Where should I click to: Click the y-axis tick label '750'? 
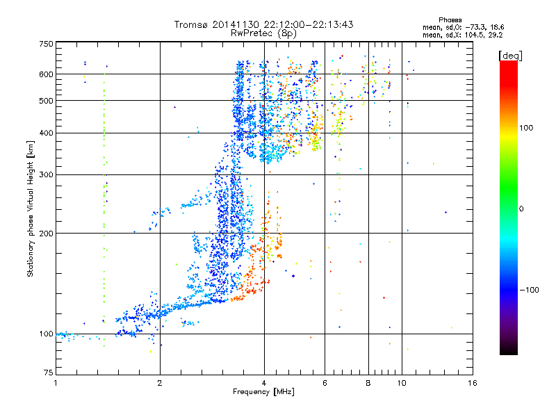coord(47,44)
